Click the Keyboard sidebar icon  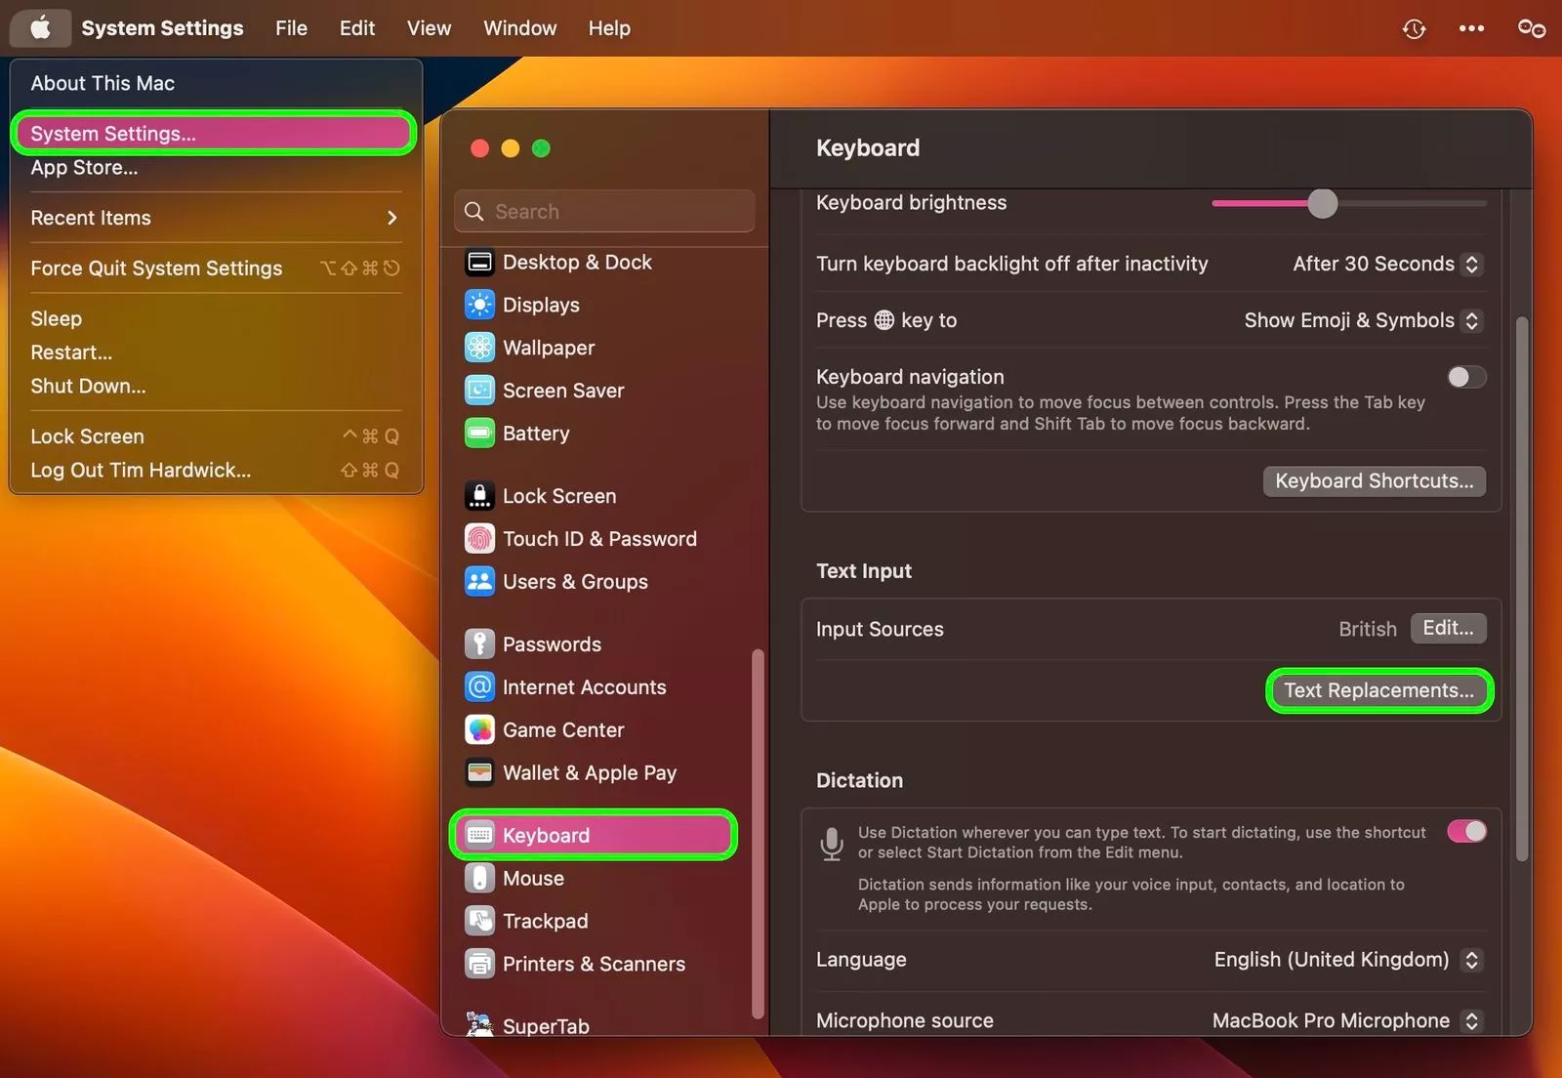(x=479, y=835)
